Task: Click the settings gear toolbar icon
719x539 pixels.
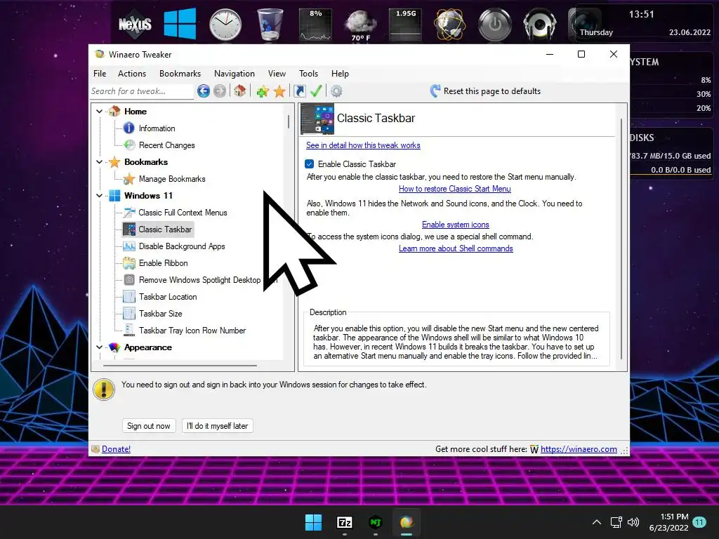Action: pyautogui.click(x=336, y=91)
